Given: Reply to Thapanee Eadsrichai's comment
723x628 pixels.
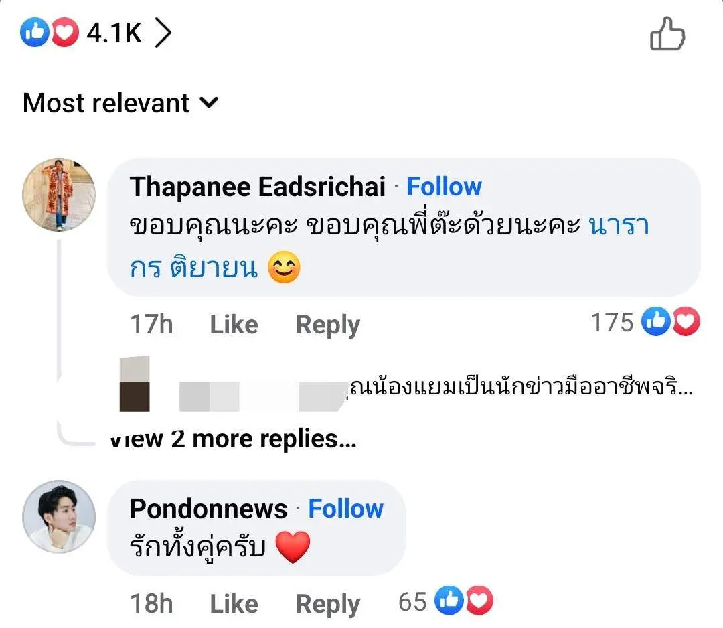Looking at the screenshot, I should 327,325.
